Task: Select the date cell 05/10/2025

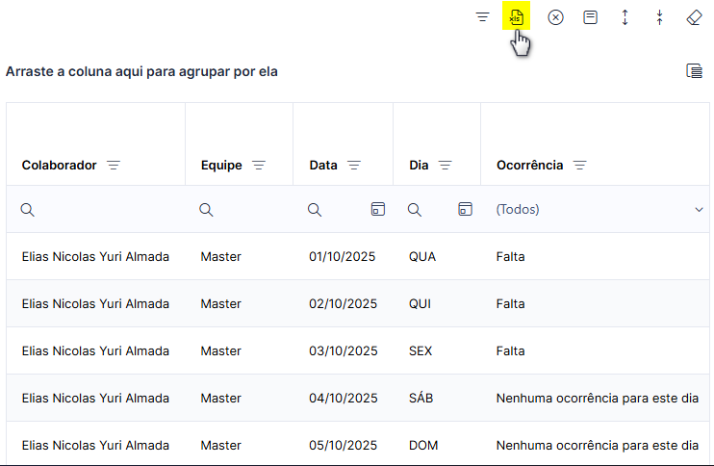Action: click(343, 445)
